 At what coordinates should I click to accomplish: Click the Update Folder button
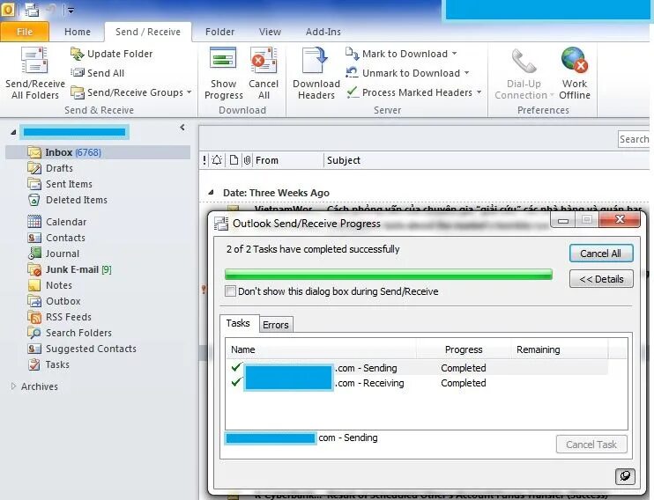click(111, 54)
